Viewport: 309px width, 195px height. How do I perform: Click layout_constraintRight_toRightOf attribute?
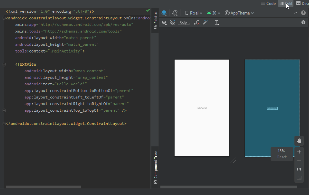pyautogui.click(x=66, y=104)
